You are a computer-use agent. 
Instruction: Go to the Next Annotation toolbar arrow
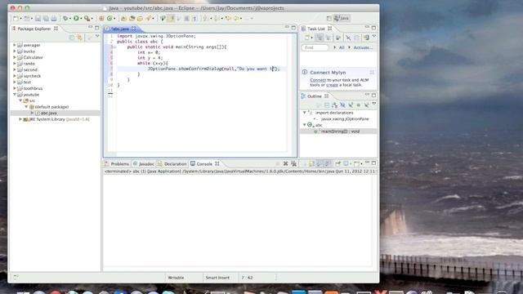pos(205,18)
